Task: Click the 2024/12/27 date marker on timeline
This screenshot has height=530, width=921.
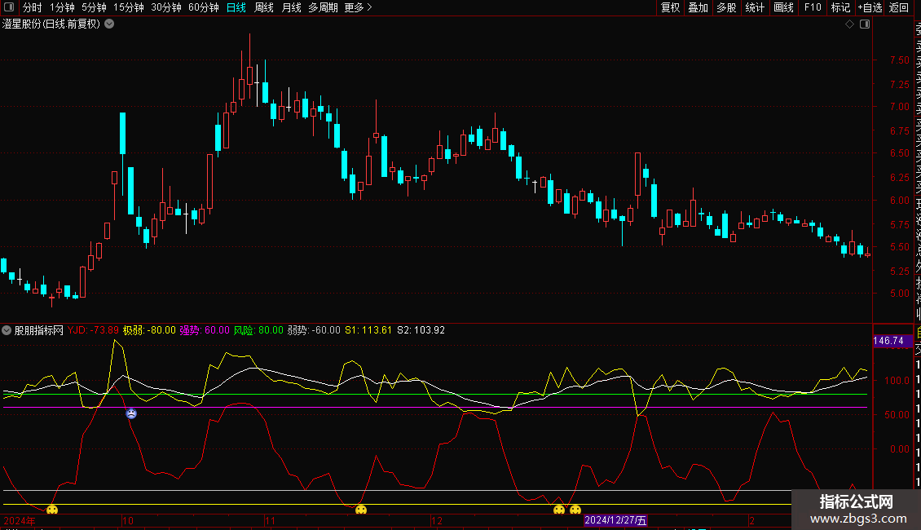Action: [615, 520]
